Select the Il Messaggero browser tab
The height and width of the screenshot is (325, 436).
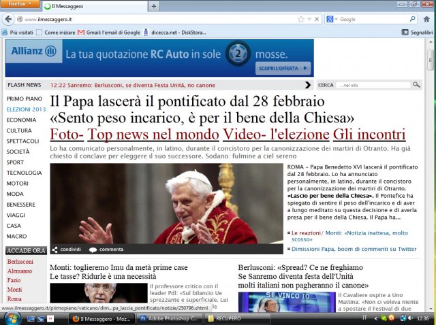tap(95, 6)
